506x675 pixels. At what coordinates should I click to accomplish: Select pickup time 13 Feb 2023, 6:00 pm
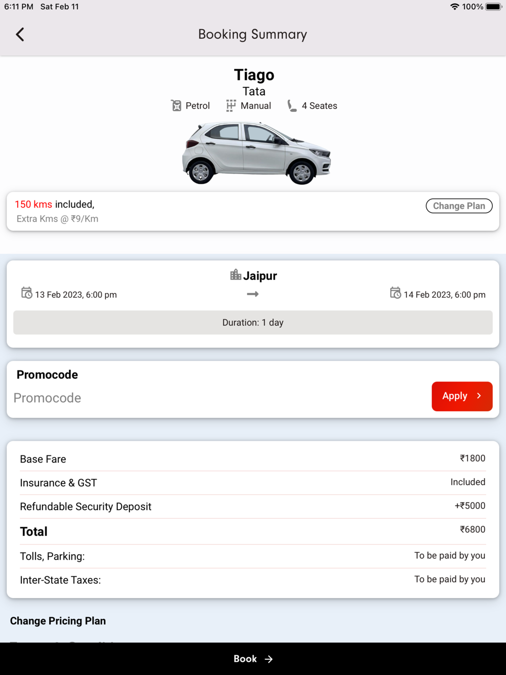pyautogui.click(x=76, y=294)
